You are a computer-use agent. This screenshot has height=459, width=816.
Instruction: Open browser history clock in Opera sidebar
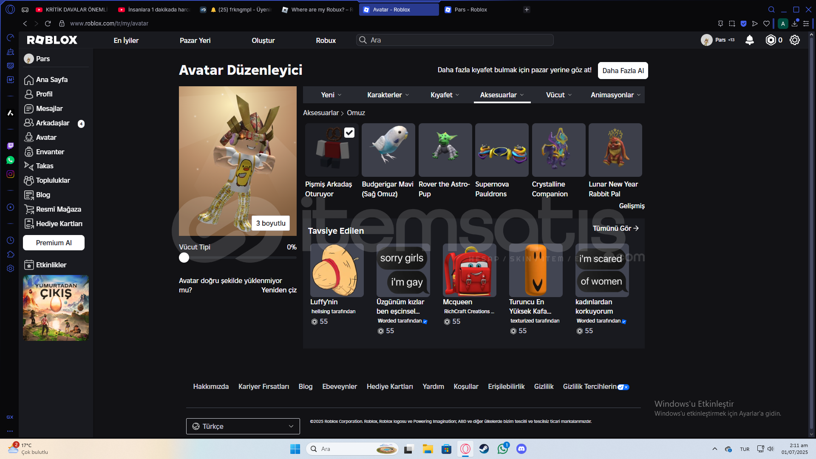10,240
